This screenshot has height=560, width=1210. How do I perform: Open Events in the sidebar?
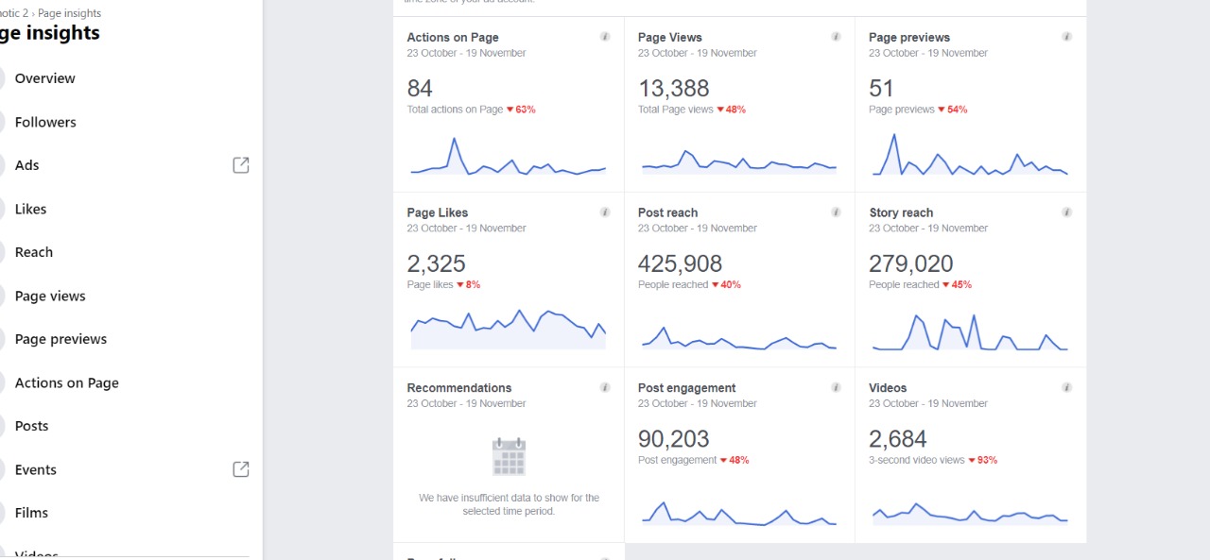click(x=36, y=469)
